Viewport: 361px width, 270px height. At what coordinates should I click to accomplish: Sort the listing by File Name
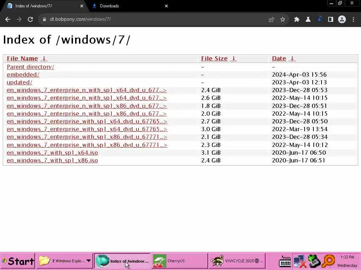tap(27, 59)
